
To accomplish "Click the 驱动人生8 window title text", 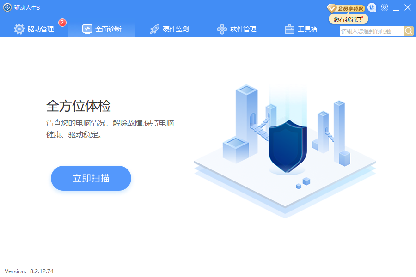I will tap(27, 7).
